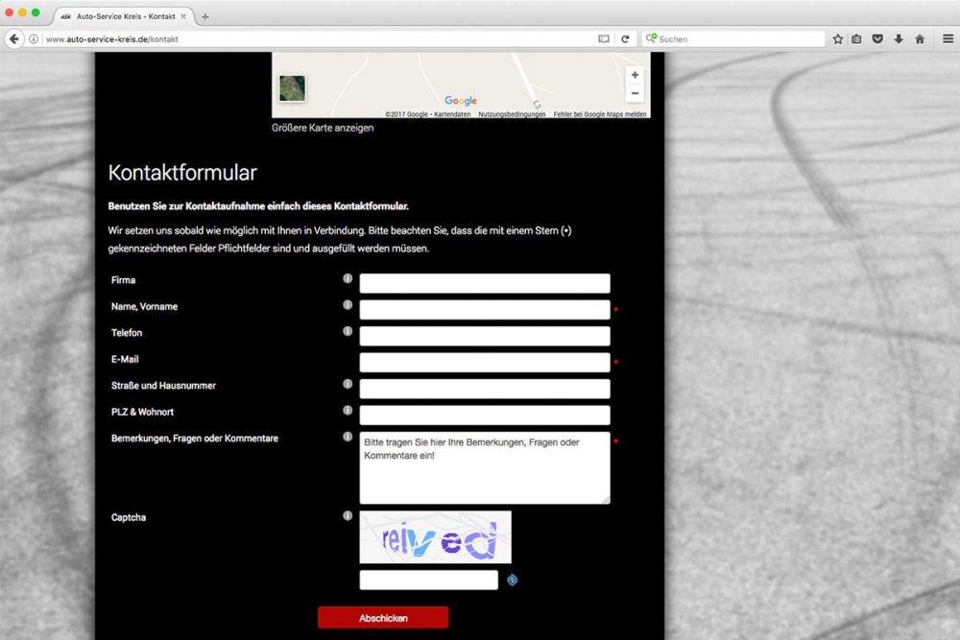Reload the current page

625,39
